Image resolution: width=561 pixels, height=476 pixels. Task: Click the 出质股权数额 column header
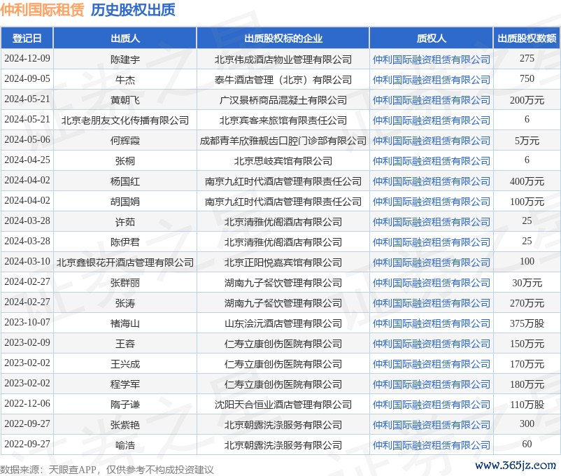pyautogui.click(x=527, y=38)
